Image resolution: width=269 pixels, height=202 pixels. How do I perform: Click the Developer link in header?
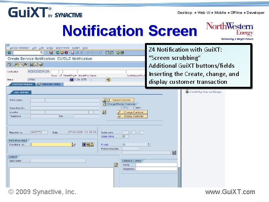tap(256, 13)
